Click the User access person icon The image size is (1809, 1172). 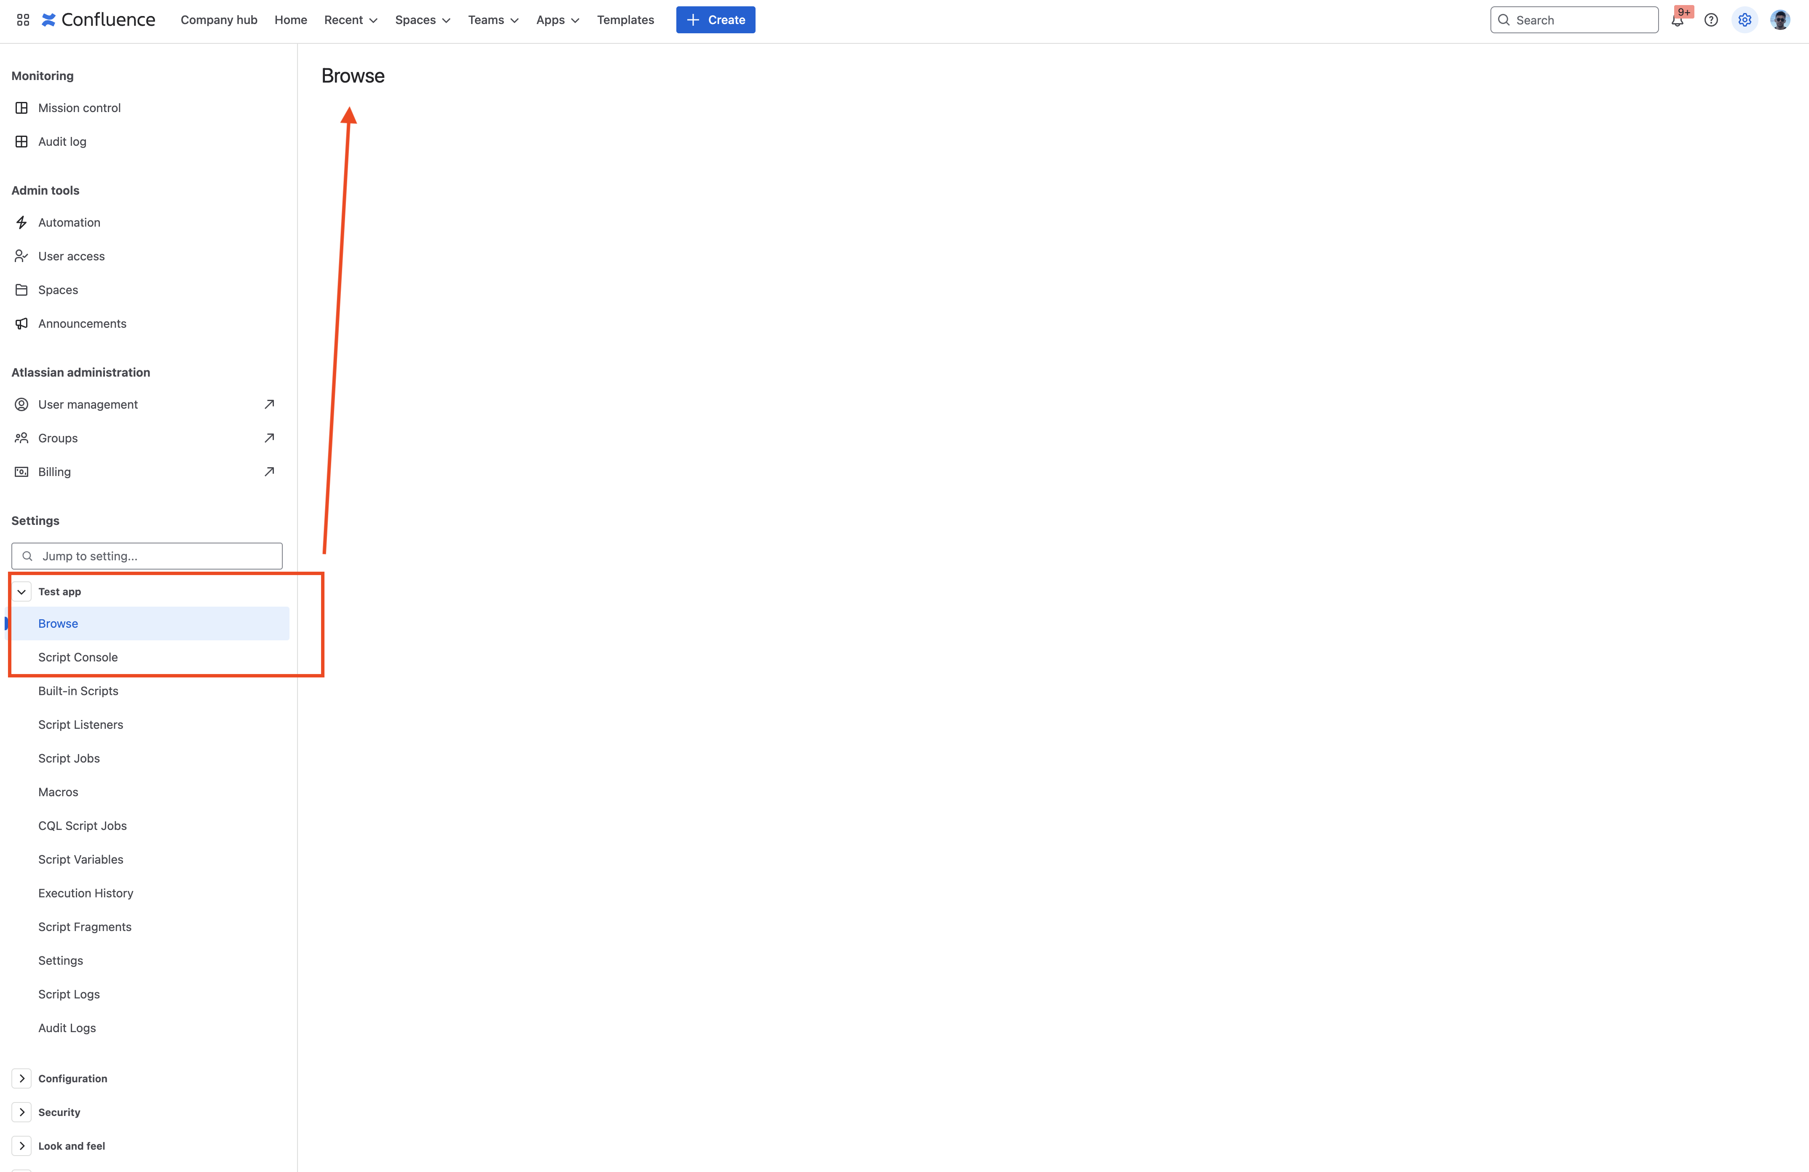click(21, 256)
